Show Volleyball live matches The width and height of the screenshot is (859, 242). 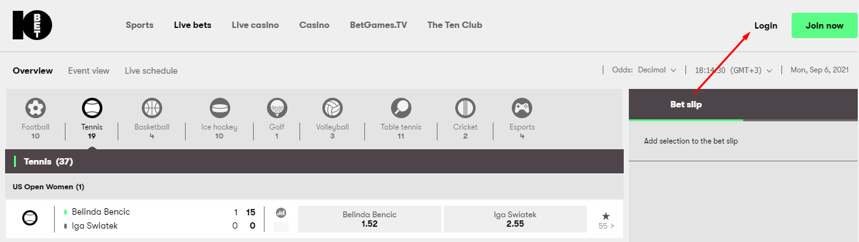point(333,108)
